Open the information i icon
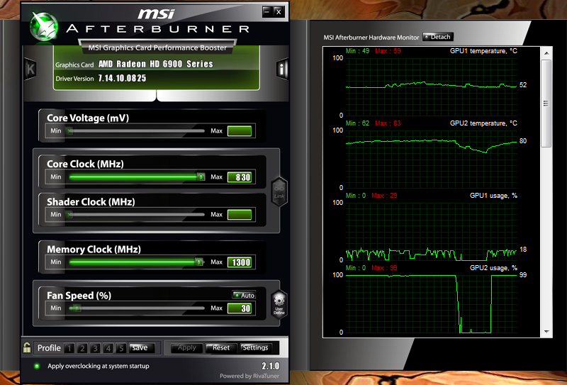 (282, 68)
